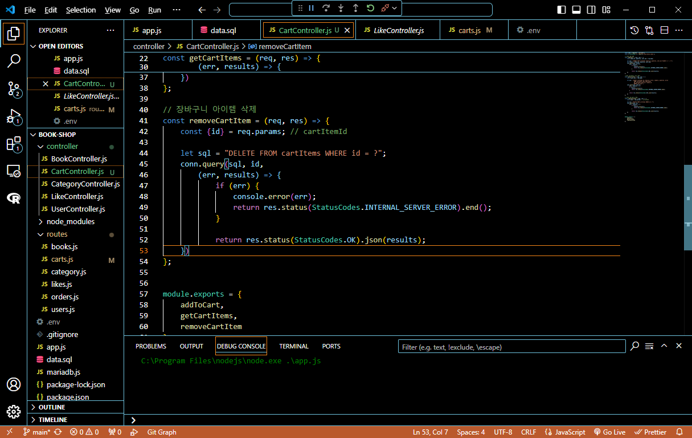Customize layout button in title bar

(606, 10)
